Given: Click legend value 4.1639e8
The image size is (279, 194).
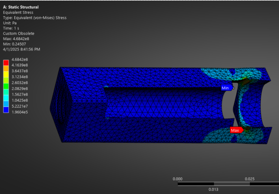Looking at the screenshot, I should 20,65.
